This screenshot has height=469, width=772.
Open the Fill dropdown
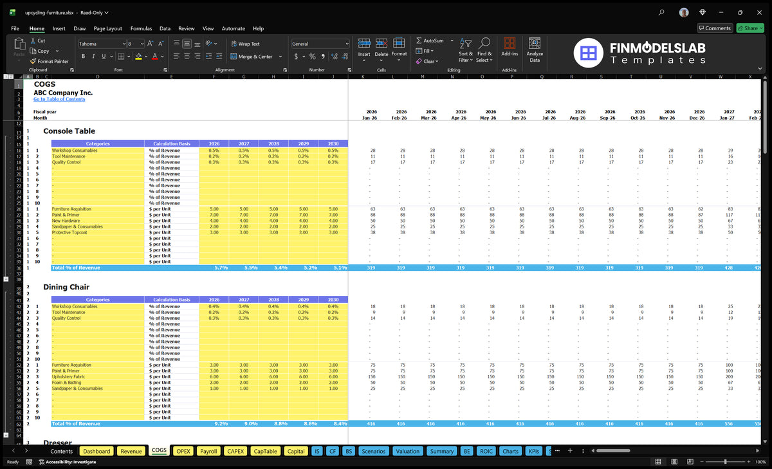432,51
